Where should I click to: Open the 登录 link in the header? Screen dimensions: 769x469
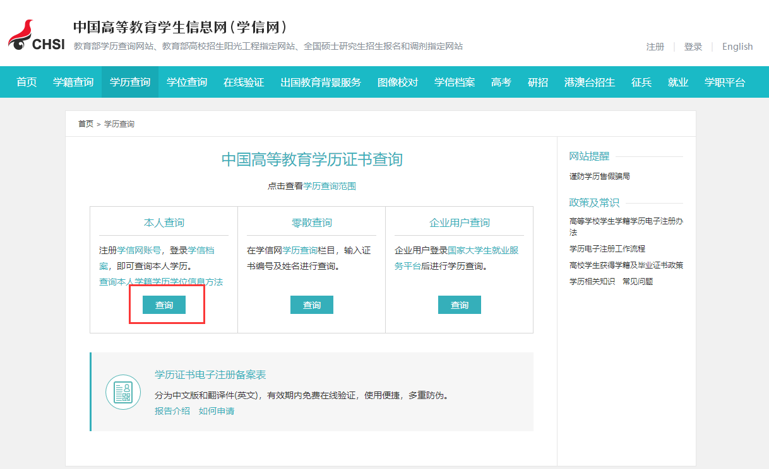coord(693,47)
